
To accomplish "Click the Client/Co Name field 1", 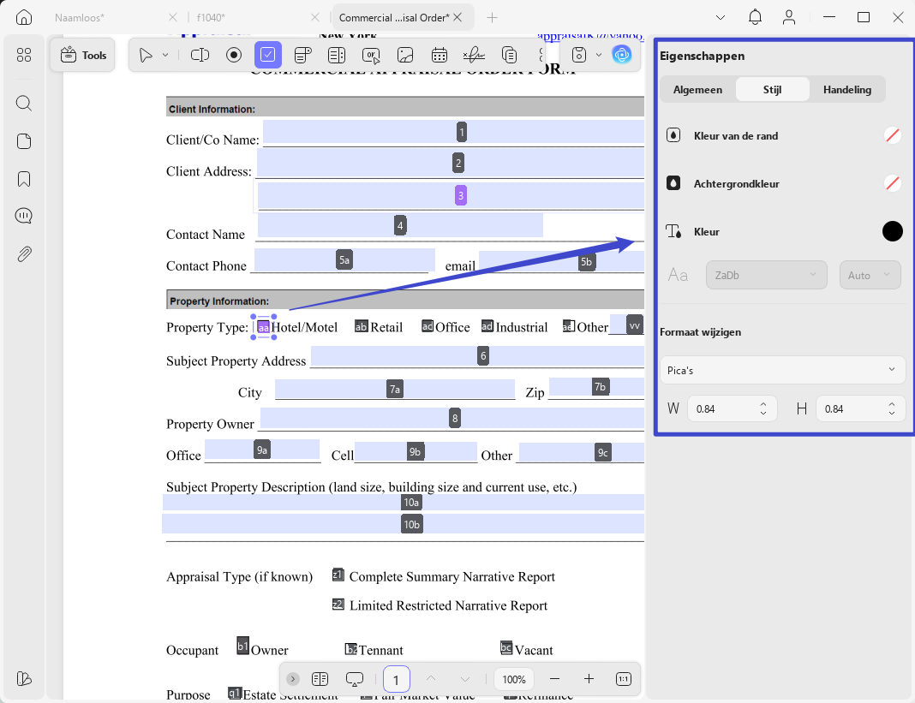I will tap(453, 132).
